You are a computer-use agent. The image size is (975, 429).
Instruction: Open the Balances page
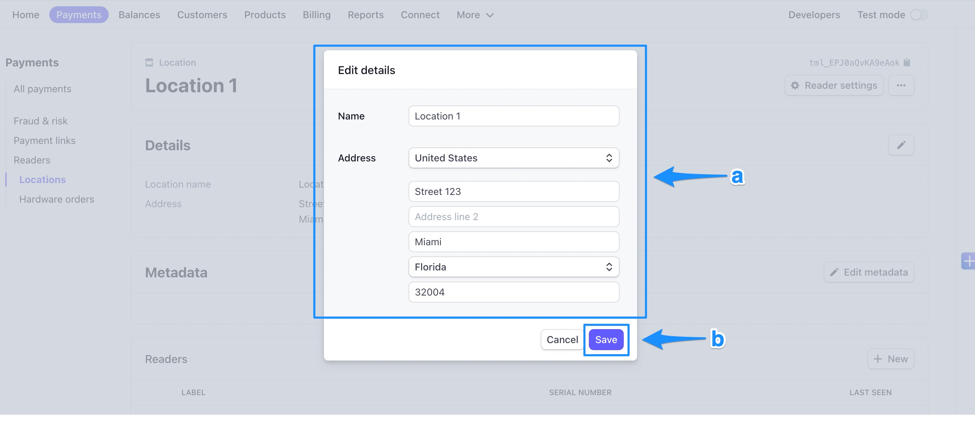(139, 15)
